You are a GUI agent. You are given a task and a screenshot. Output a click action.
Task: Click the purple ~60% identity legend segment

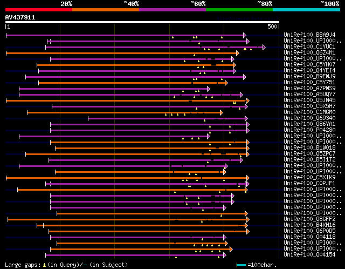point(172,10)
